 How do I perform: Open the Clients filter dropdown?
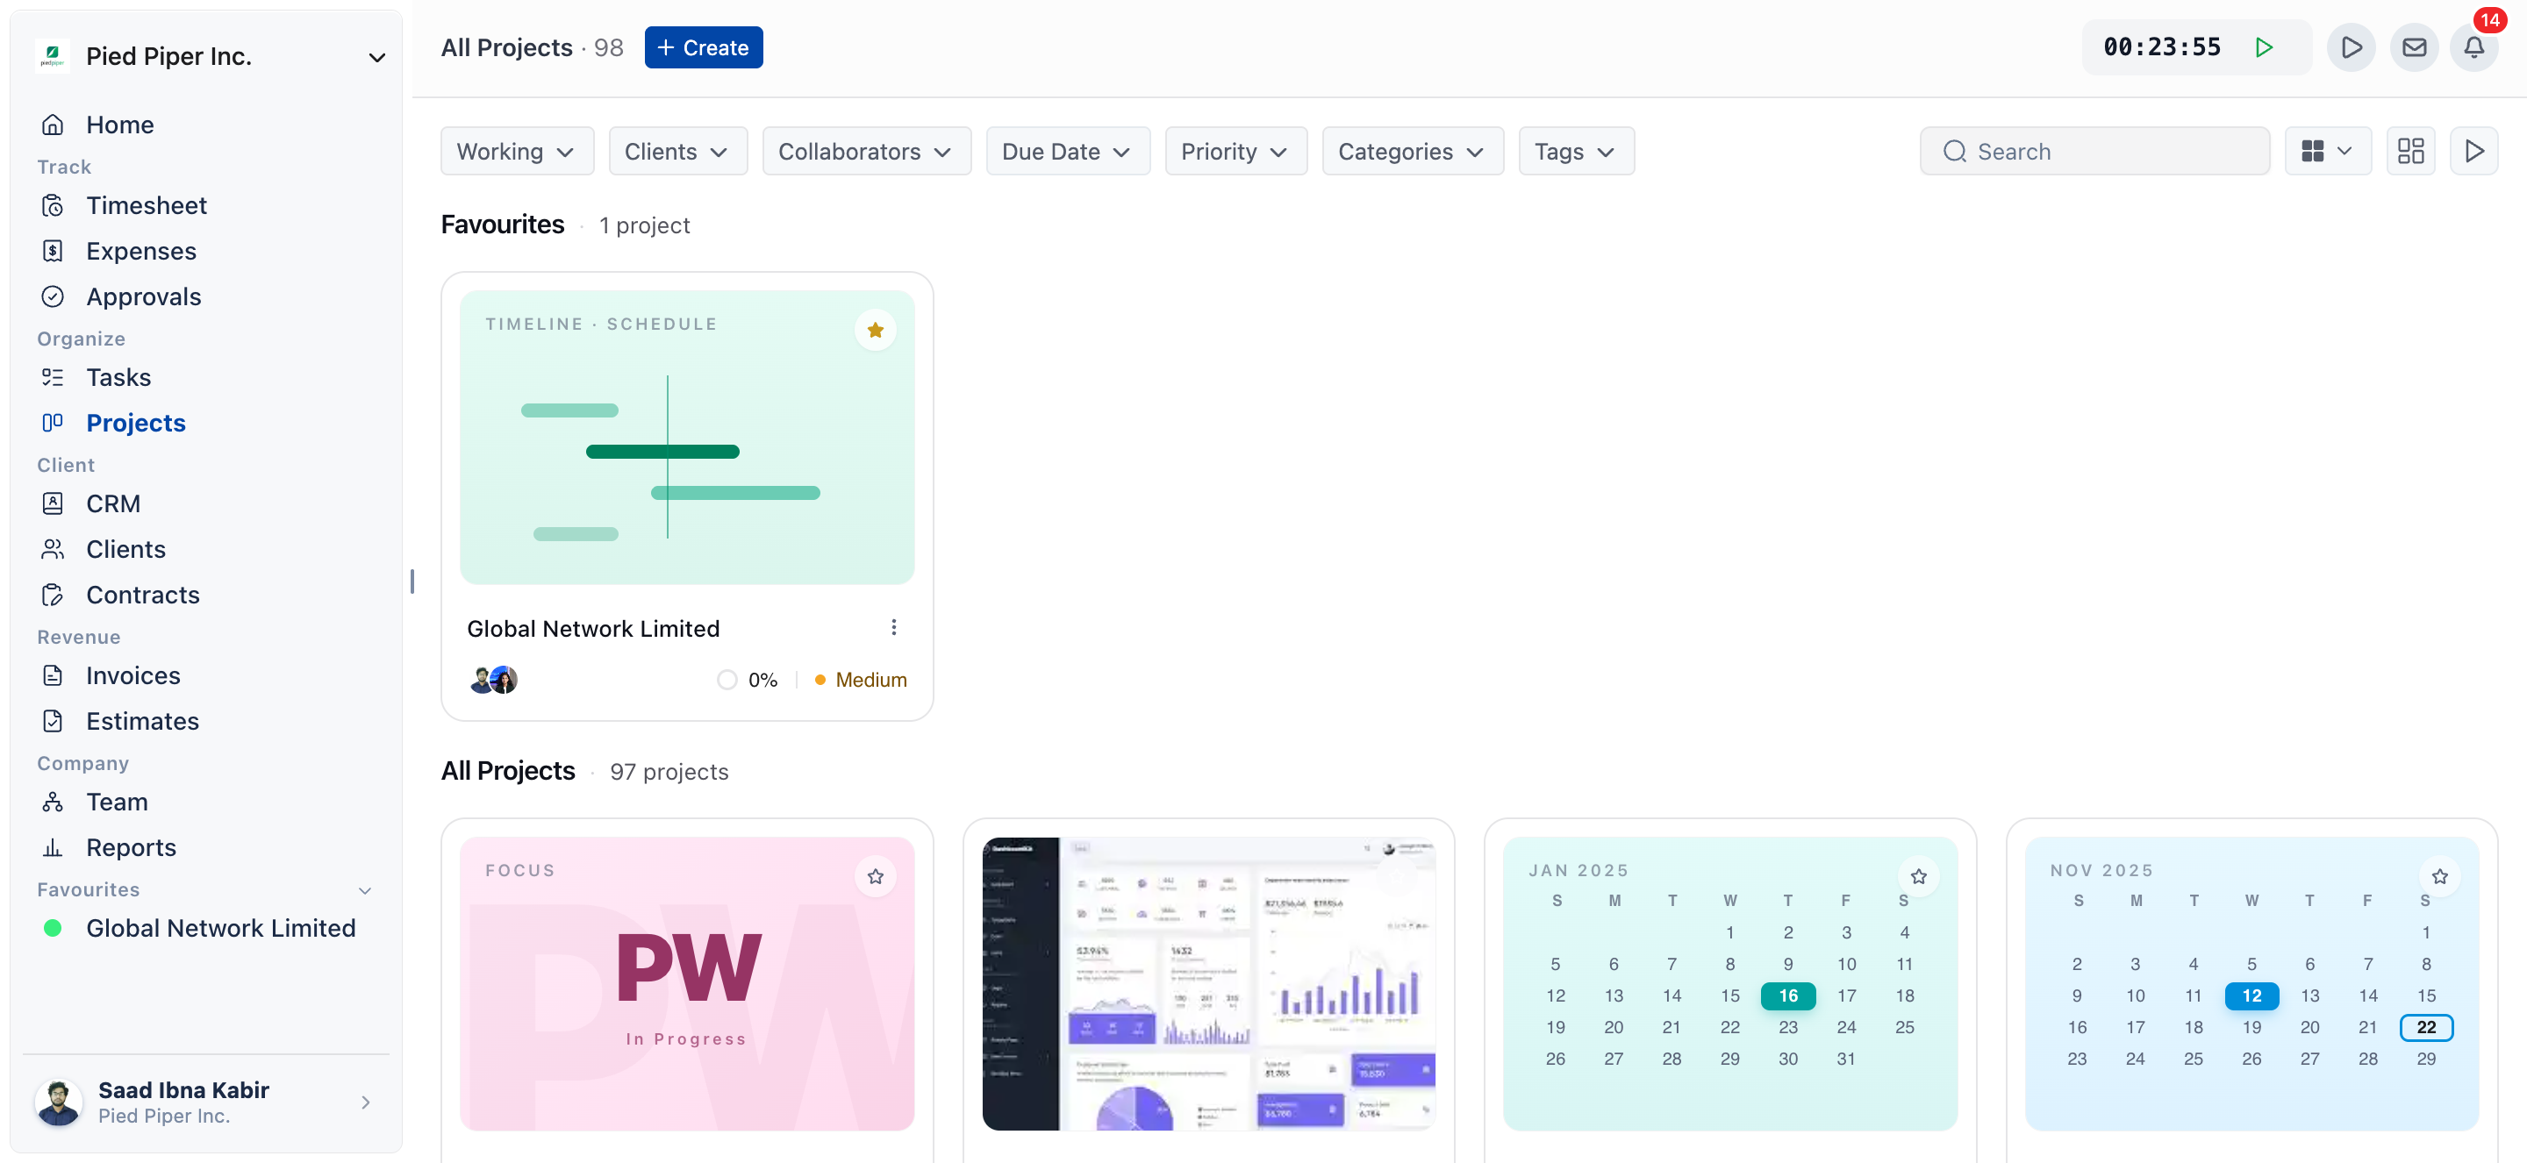(x=678, y=151)
